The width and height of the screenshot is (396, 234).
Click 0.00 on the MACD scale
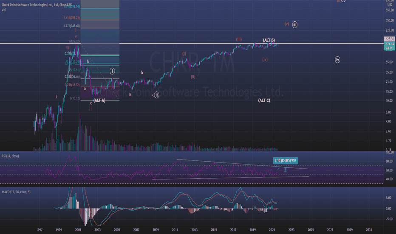click(x=390, y=209)
